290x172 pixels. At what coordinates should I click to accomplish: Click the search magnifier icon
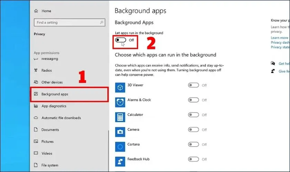(102, 22)
